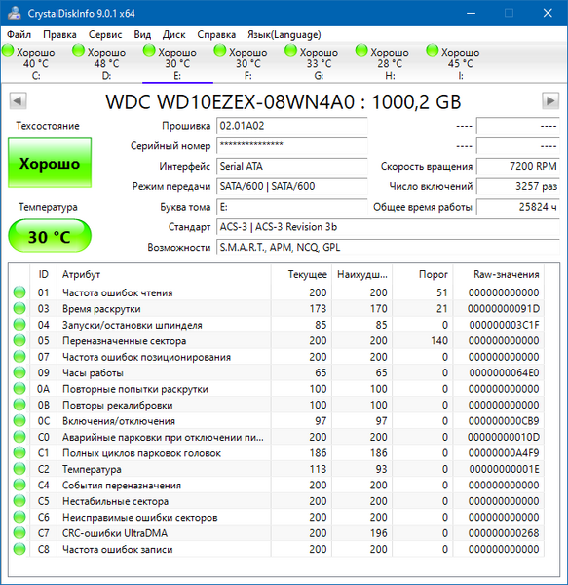Click the previous disk arrow button
This screenshot has height=585, width=568.
[x=18, y=101]
